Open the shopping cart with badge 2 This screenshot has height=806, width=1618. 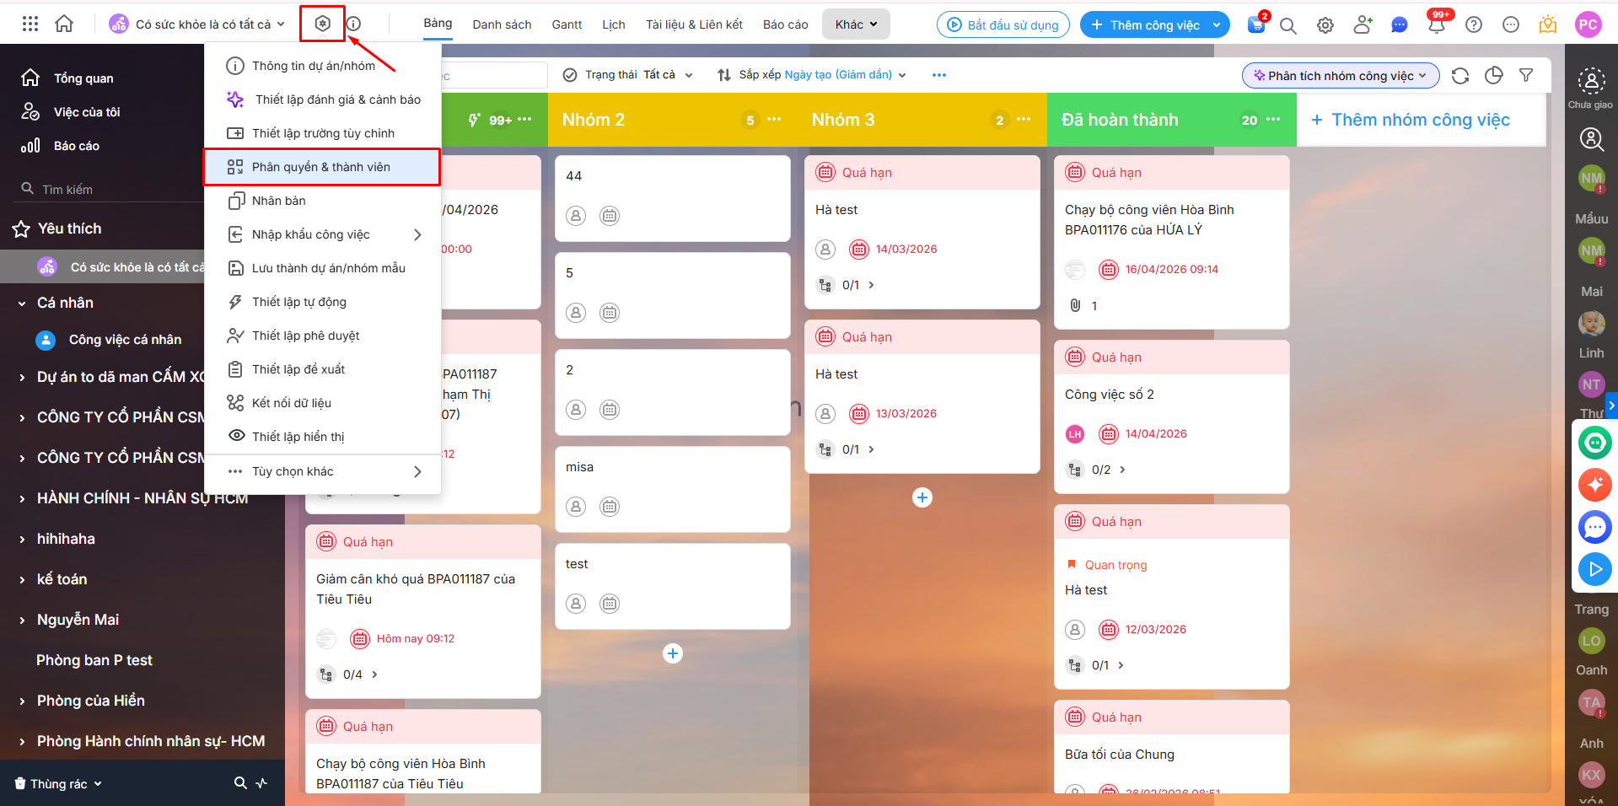[x=1256, y=24]
